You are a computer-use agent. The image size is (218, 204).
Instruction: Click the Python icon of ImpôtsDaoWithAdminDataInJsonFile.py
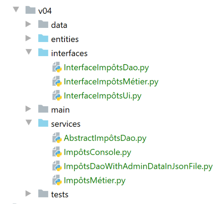click(57, 166)
